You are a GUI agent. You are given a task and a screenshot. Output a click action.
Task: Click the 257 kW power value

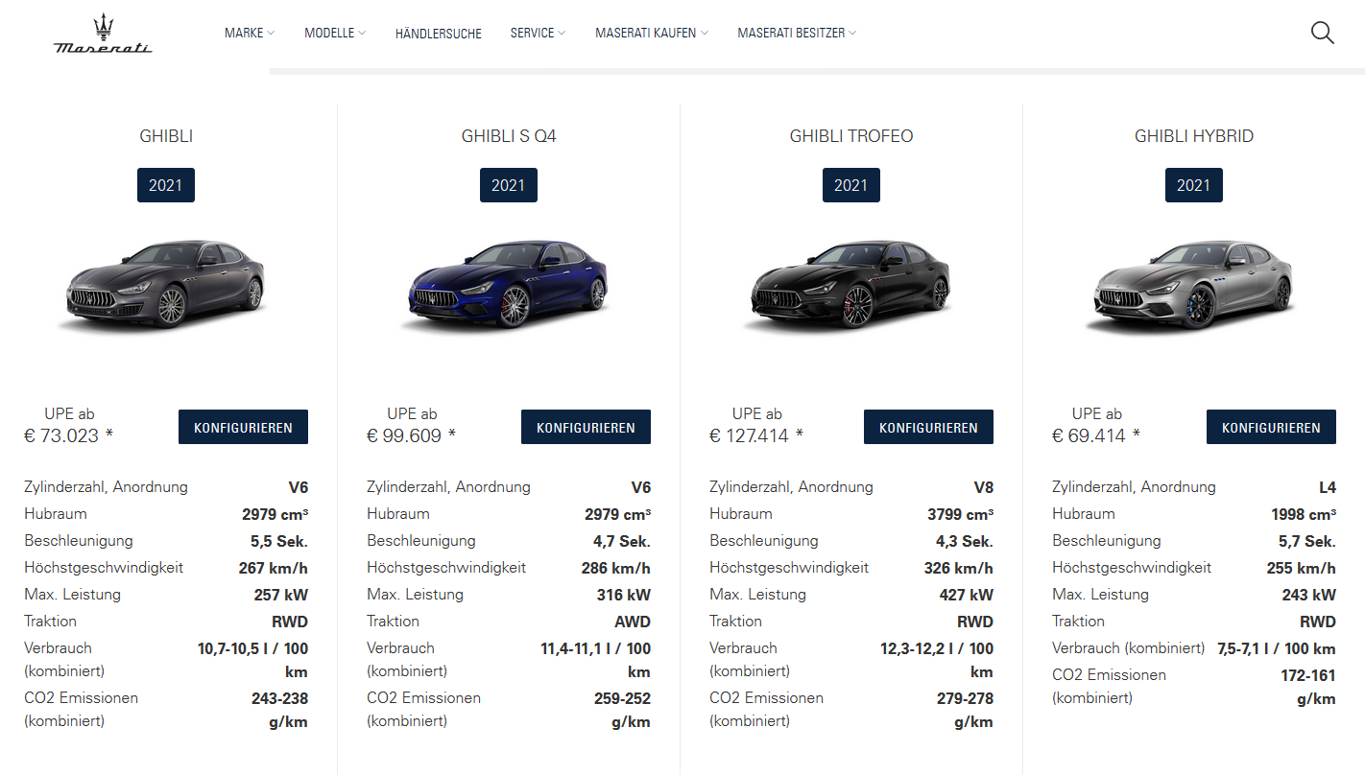(x=281, y=595)
